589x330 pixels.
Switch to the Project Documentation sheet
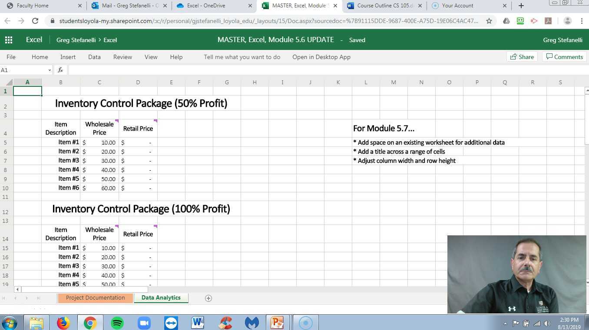[x=95, y=298]
